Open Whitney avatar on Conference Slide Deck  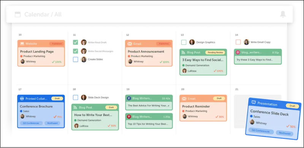(252, 122)
